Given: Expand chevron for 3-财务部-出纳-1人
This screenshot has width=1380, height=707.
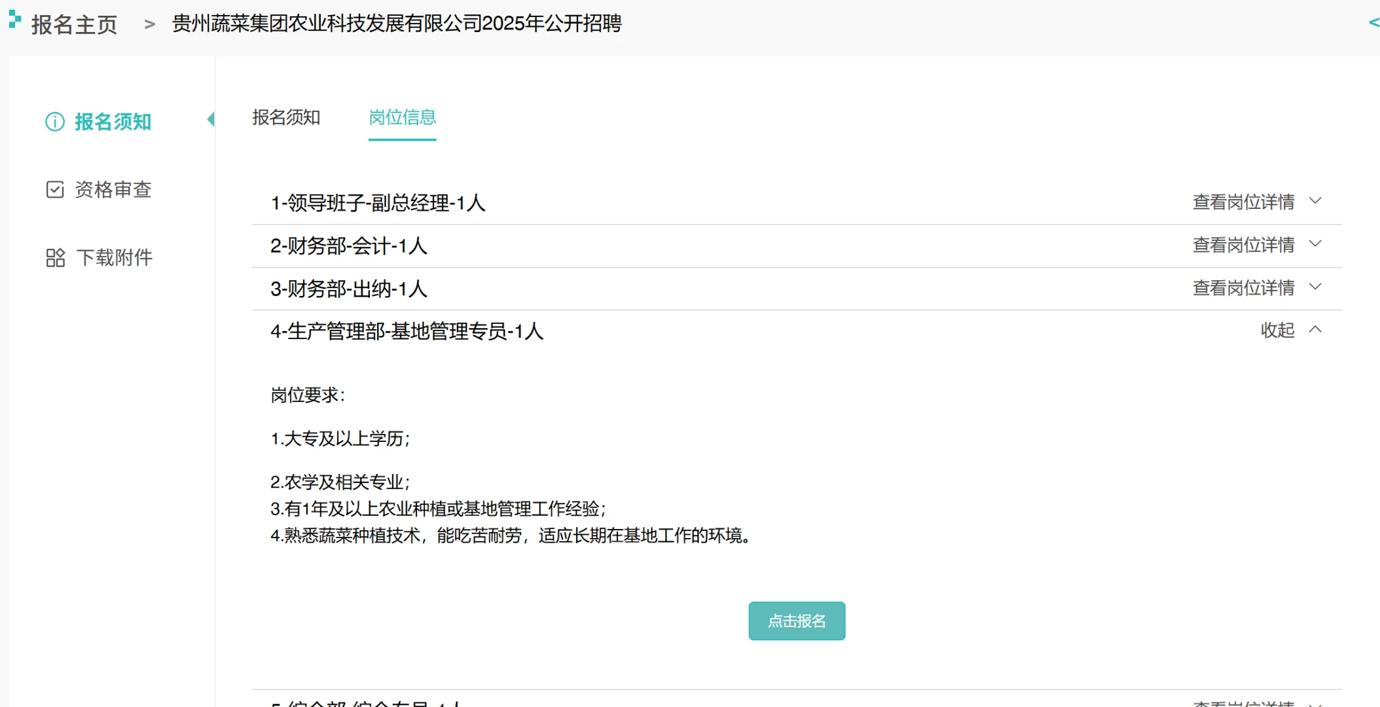Looking at the screenshot, I should (x=1315, y=287).
